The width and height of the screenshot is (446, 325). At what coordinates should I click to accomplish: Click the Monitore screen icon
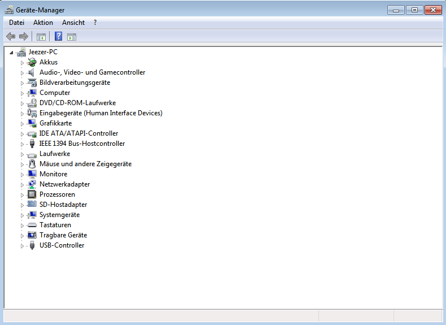click(32, 174)
